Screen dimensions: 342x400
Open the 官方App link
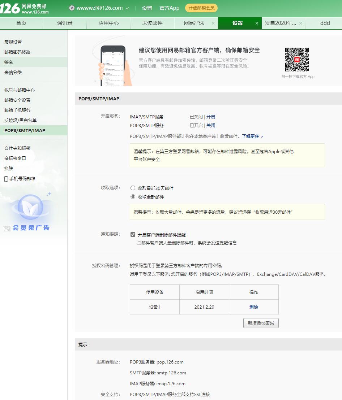(x=169, y=8)
